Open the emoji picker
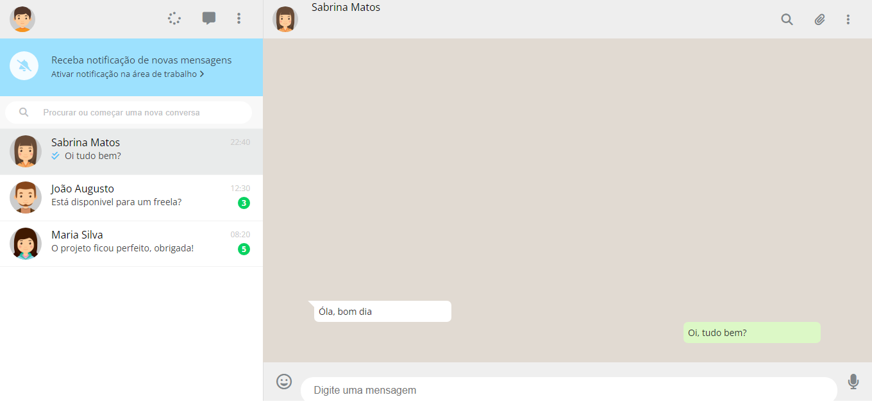The image size is (872, 404). click(284, 382)
